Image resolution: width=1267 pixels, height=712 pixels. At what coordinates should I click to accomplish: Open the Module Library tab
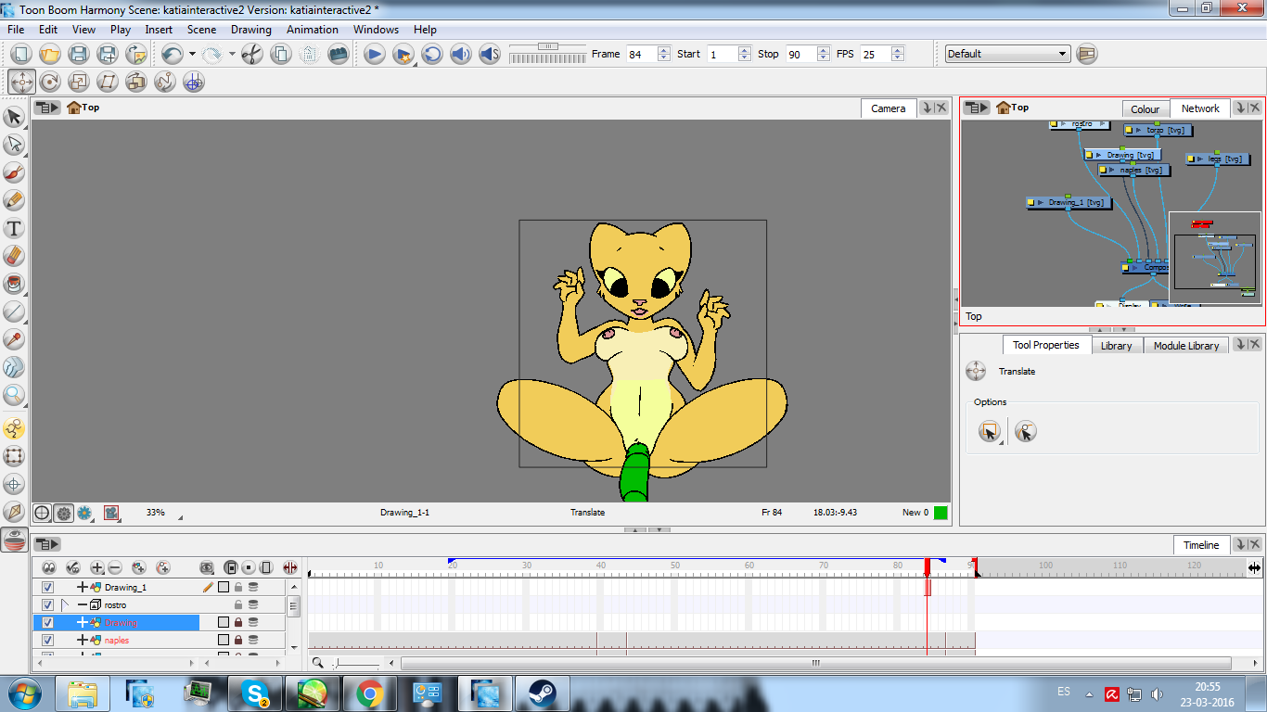tap(1185, 346)
